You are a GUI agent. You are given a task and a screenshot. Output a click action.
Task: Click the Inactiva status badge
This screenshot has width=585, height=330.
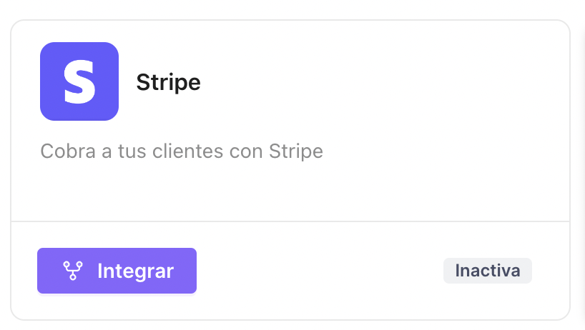[x=488, y=271]
